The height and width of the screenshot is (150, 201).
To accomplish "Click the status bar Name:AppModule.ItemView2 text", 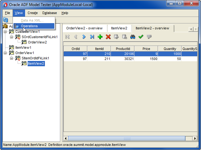I will pyautogui.click(x=25, y=145).
